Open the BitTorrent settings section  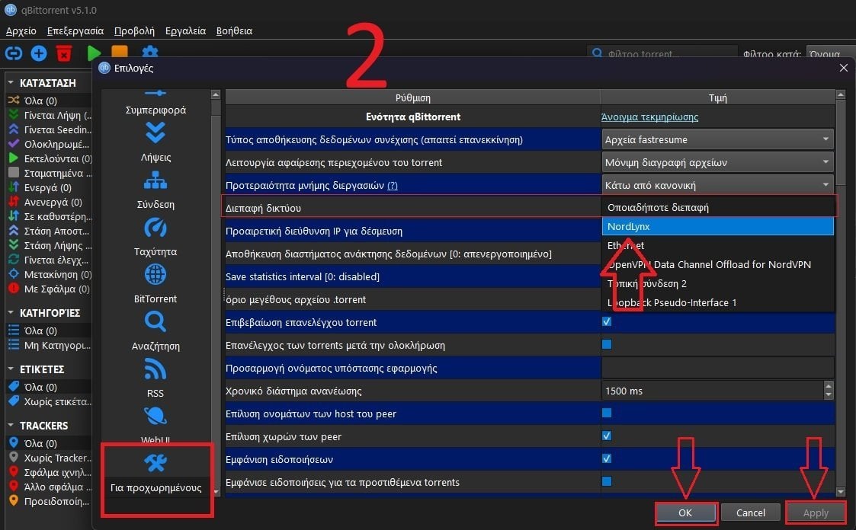point(155,283)
